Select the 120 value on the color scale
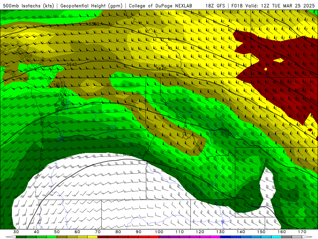This screenshot has width=318, height=239. pos(200,232)
